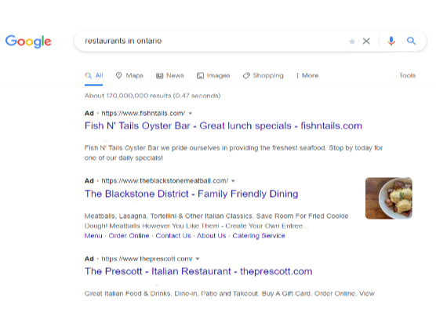The height and width of the screenshot is (312, 436).
Task: Expand arrow next to theprescott.com URL
Action: coord(198,259)
